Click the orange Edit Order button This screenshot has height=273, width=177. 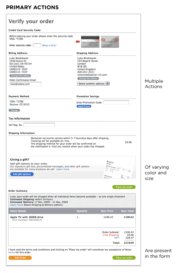pyautogui.click(x=20, y=258)
